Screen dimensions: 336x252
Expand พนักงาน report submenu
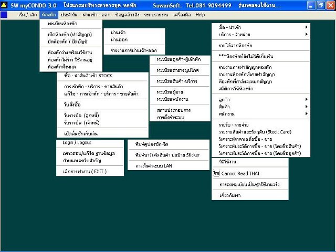(x=261, y=114)
